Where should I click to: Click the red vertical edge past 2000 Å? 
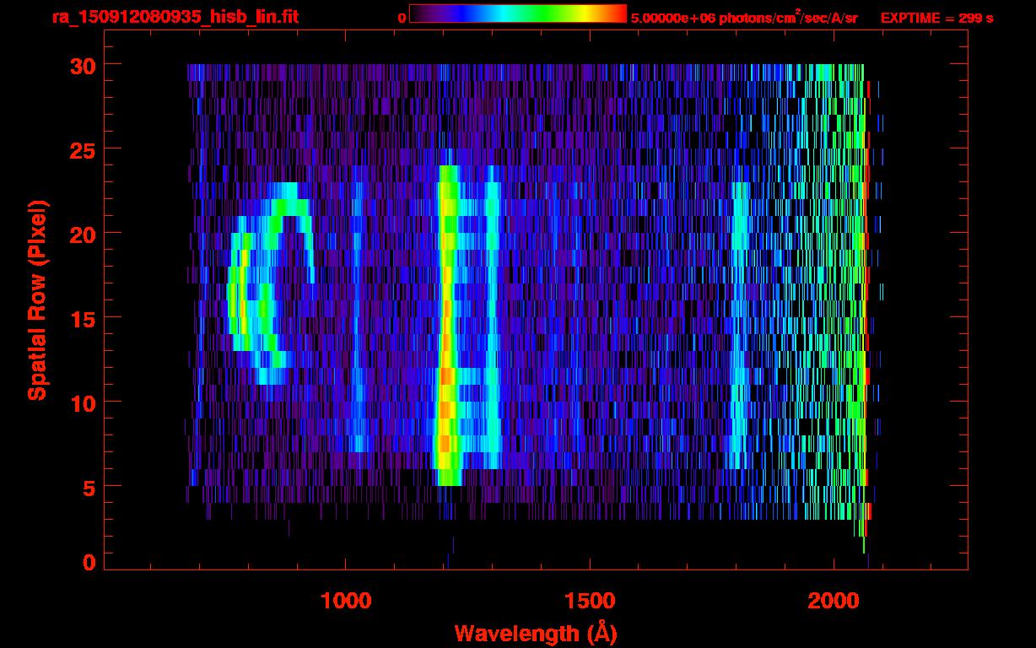867,295
